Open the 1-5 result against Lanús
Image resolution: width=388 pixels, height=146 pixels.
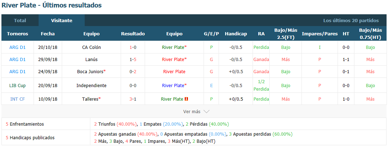point(133,60)
